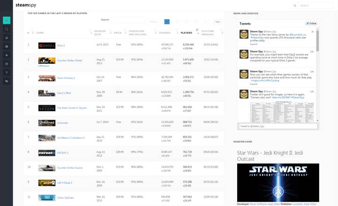Click Star Wars - Jedi Knight II title
338x206 pixels.
(270, 156)
